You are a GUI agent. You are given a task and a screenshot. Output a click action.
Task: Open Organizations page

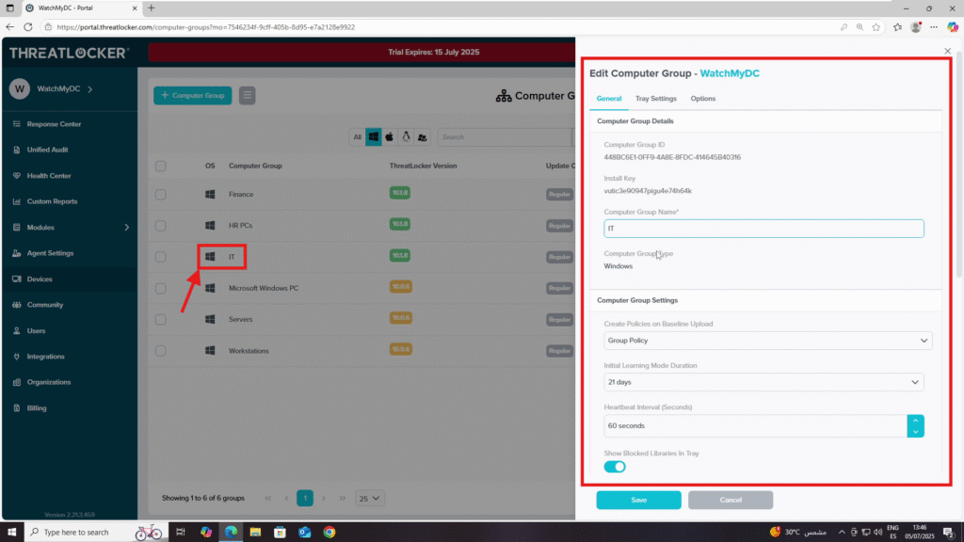49,382
